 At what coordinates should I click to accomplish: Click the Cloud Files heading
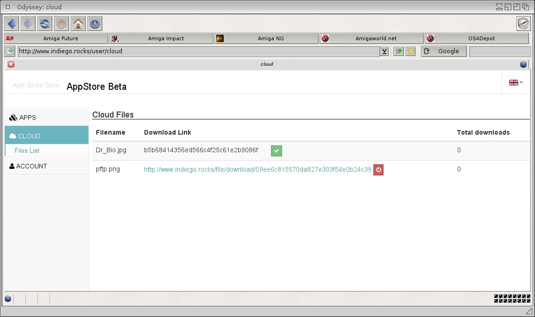(113, 114)
